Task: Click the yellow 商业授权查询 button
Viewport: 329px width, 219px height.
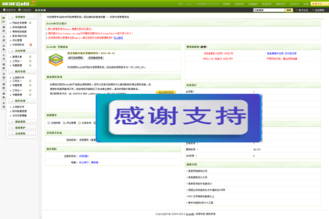Action: pos(166,92)
